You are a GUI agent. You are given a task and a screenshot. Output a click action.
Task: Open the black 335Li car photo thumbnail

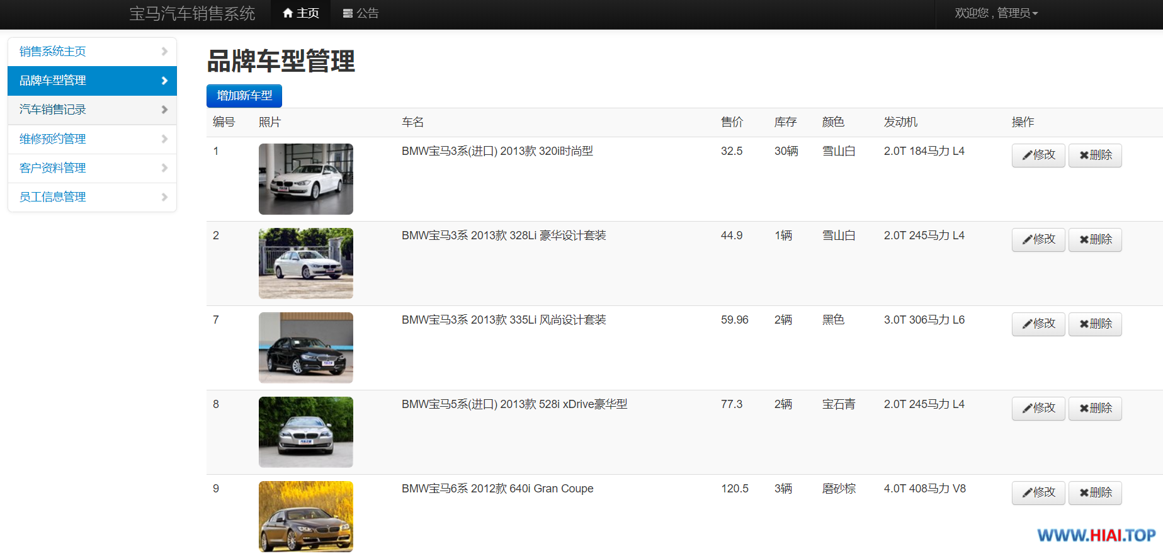306,348
